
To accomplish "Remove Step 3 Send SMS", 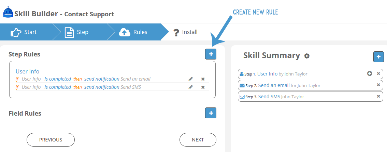I will pos(378,96).
